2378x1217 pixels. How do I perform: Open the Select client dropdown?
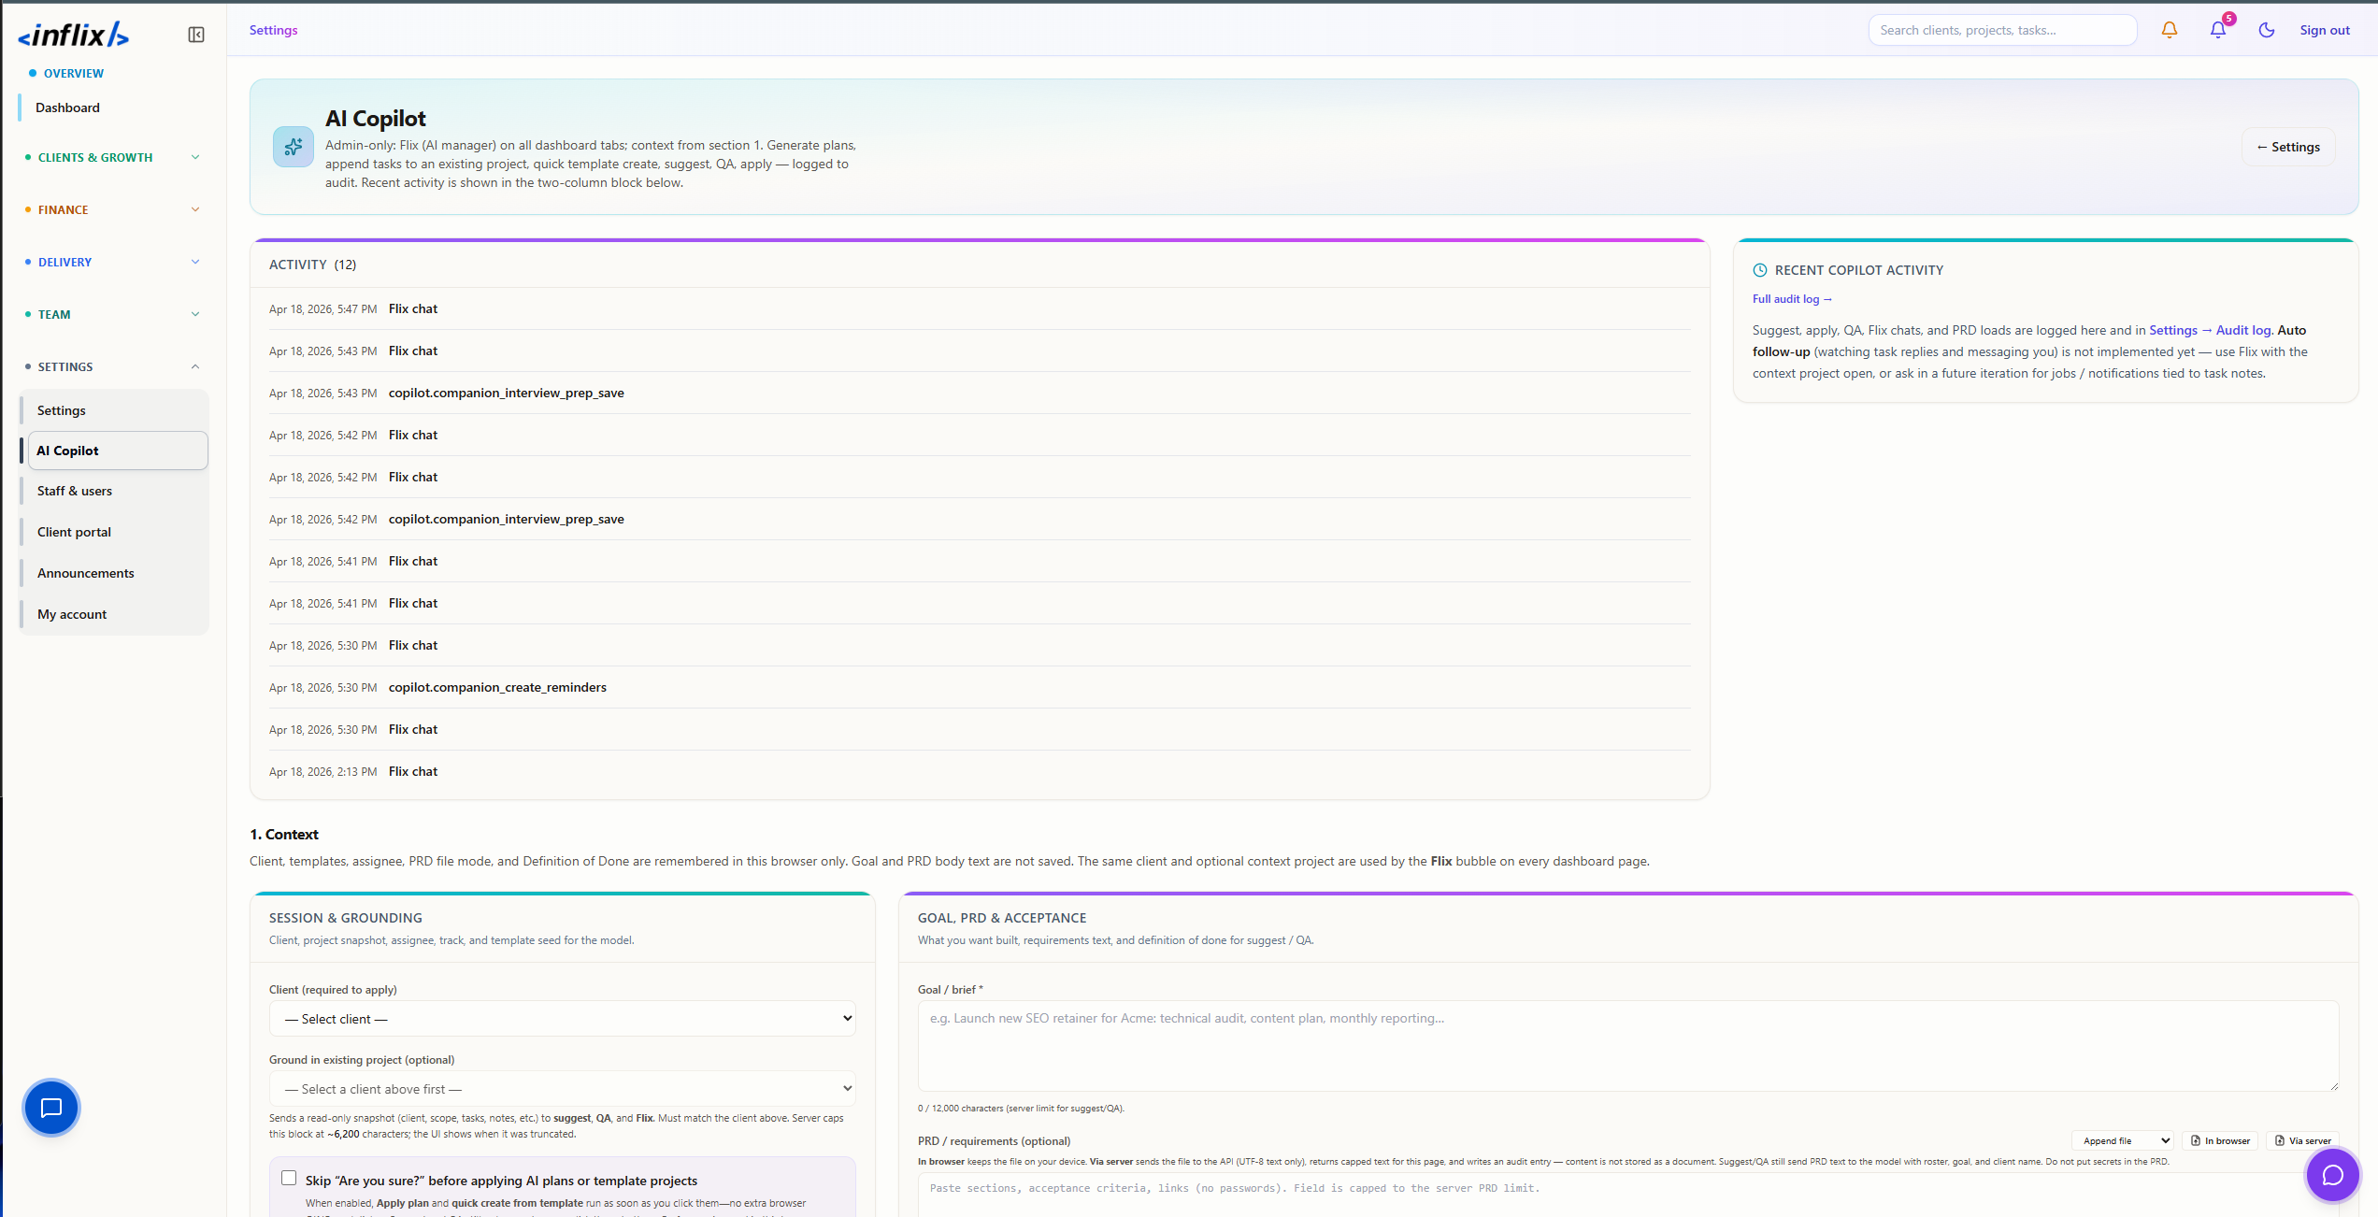562,1019
